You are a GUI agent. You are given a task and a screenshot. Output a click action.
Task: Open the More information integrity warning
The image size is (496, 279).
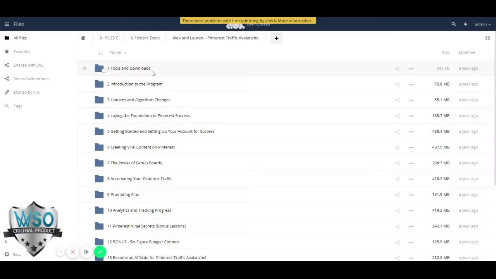(x=295, y=21)
